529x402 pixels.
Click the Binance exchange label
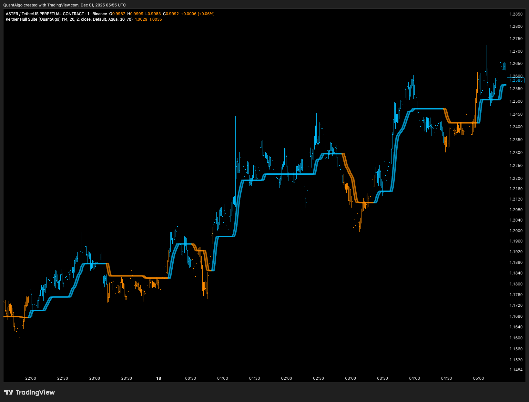point(100,14)
